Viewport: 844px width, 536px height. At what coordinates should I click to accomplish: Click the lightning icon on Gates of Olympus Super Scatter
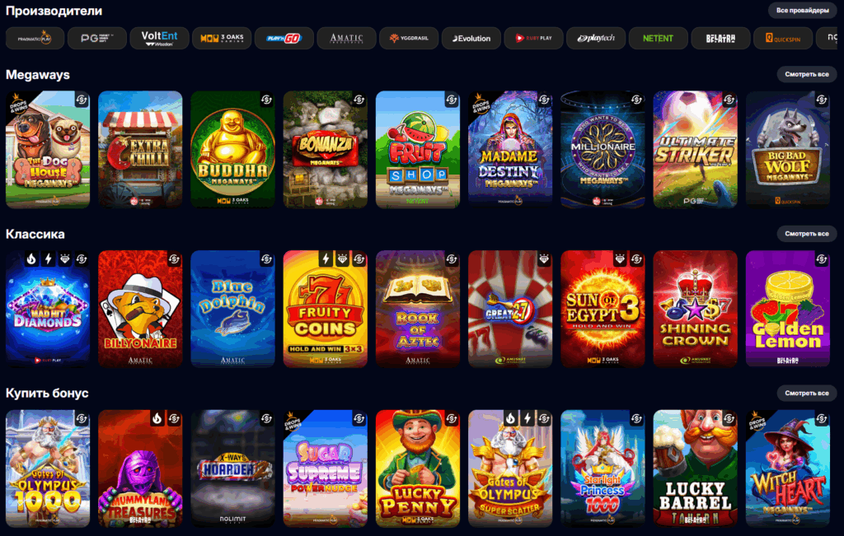coord(527,418)
